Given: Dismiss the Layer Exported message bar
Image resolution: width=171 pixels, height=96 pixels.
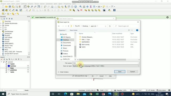Looking at the screenshot, I should (168, 17).
